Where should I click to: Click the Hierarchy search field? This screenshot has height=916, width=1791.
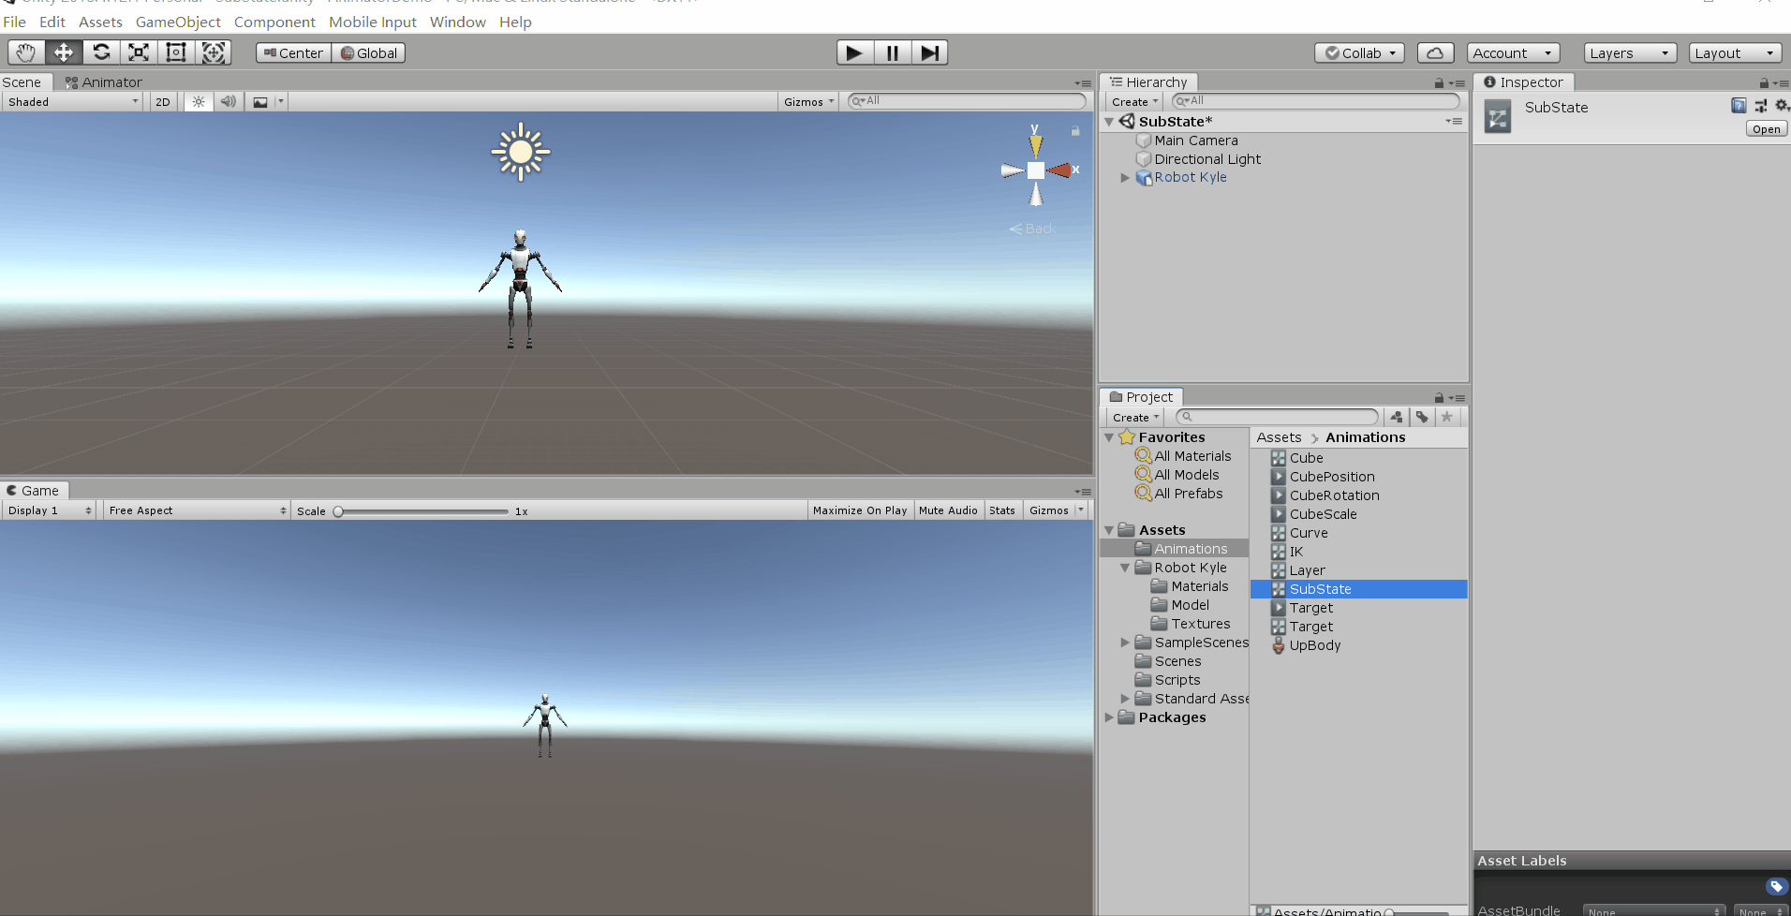(1315, 101)
